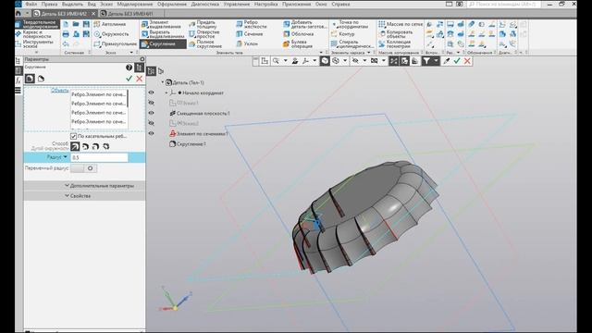Click the Радиус value input field

click(x=99, y=157)
